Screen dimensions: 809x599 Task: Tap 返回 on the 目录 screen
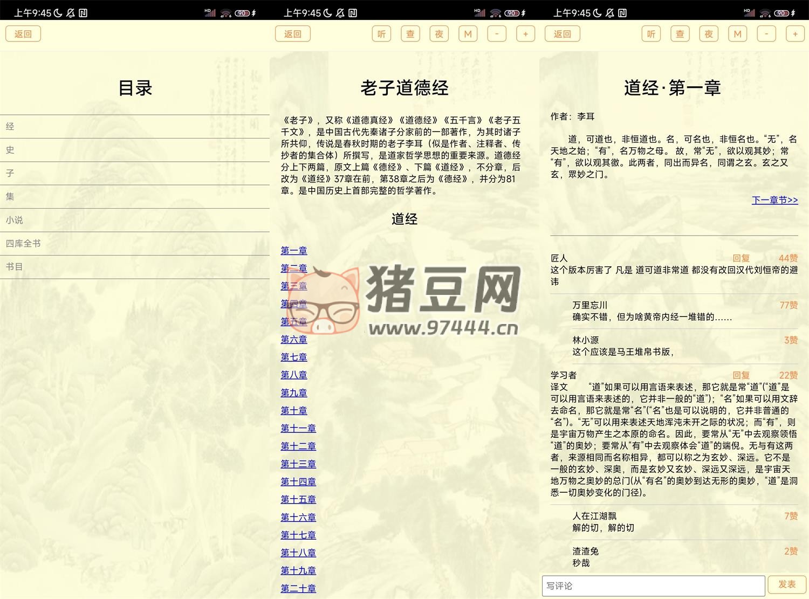tap(23, 34)
